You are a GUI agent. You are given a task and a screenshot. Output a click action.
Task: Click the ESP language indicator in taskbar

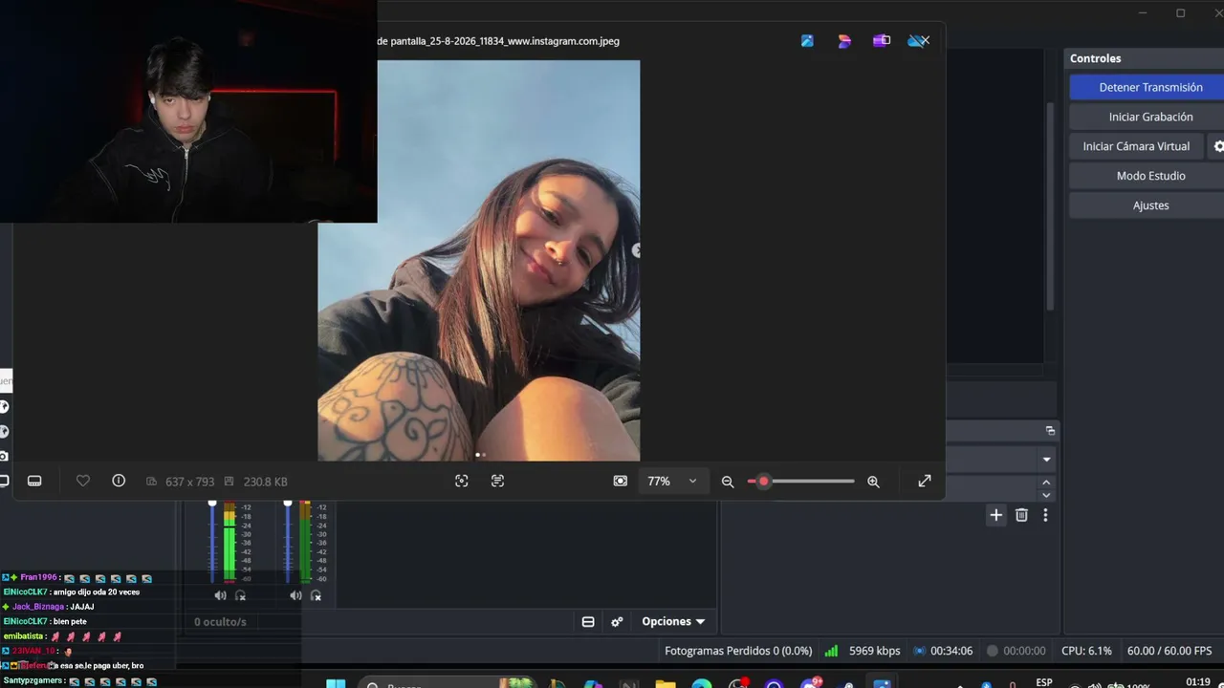pos(1044,682)
